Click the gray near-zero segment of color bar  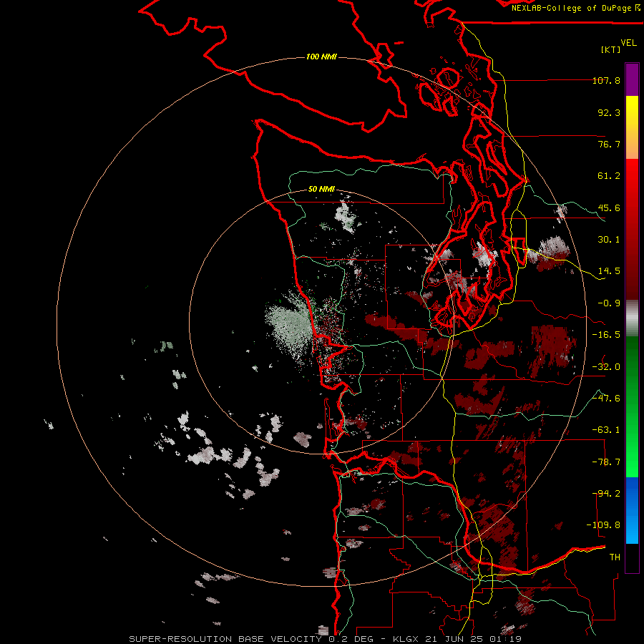click(x=632, y=318)
